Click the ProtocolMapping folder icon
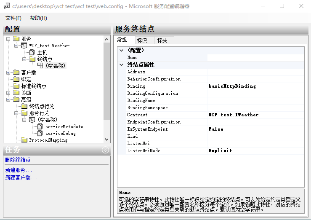Image resolution: width=311 pixels, height=220 pixels. (24, 140)
